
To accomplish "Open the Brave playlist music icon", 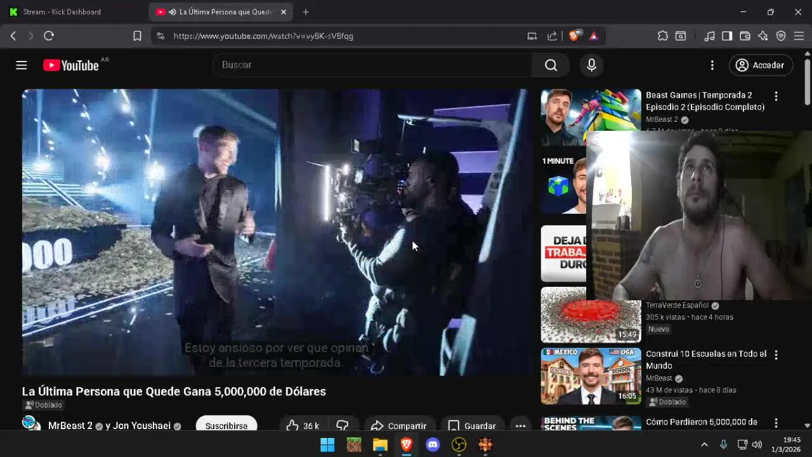I will (x=710, y=36).
